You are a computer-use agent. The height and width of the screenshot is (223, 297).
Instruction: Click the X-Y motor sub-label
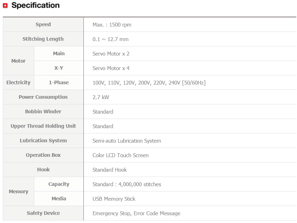pos(59,68)
